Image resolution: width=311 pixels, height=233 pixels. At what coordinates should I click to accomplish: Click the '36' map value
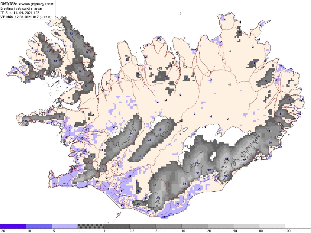[x=198, y=173]
